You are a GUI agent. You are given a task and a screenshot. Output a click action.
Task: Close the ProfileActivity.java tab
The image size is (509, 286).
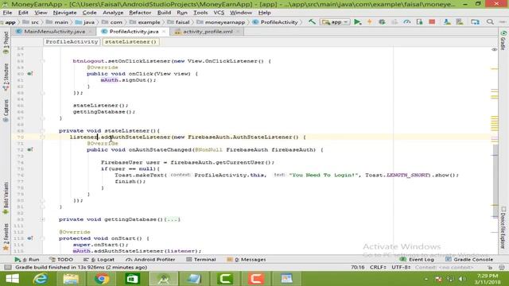(164, 32)
